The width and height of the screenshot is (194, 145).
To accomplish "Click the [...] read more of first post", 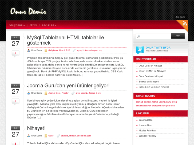I will (x=81, y=75).
